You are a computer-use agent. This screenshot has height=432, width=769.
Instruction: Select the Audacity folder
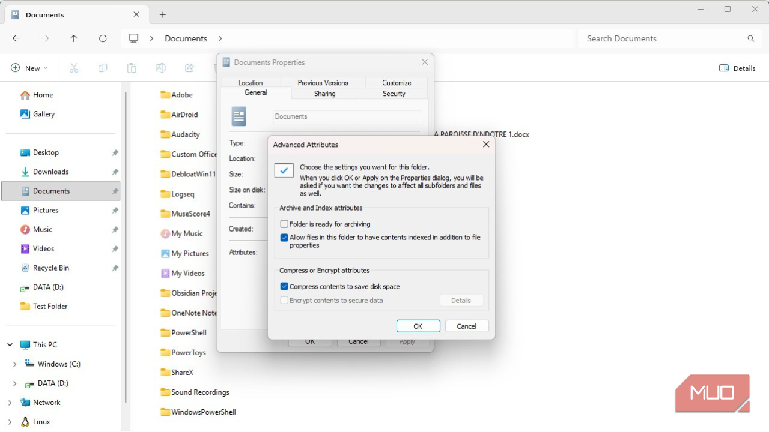pyautogui.click(x=180, y=134)
